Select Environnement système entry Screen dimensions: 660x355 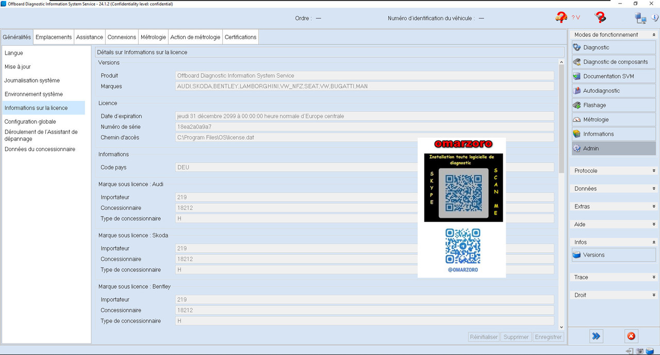[44, 94]
